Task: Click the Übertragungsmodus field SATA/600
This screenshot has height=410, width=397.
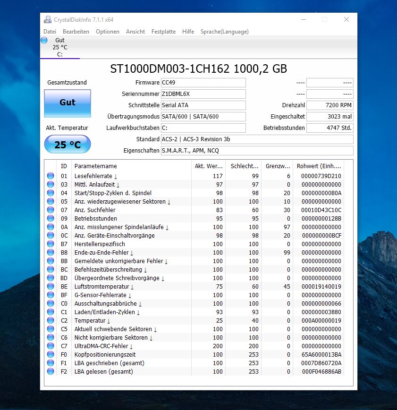Action: click(203, 117)
